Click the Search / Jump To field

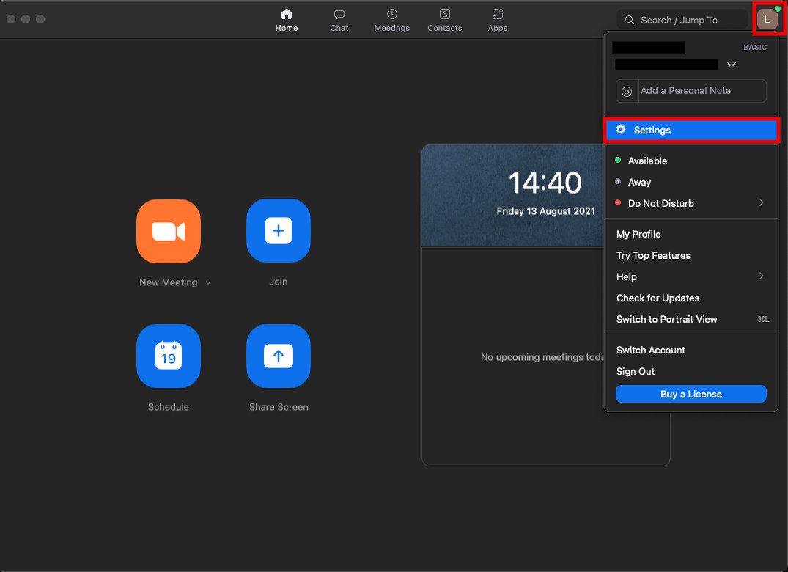tap(682, 19)
